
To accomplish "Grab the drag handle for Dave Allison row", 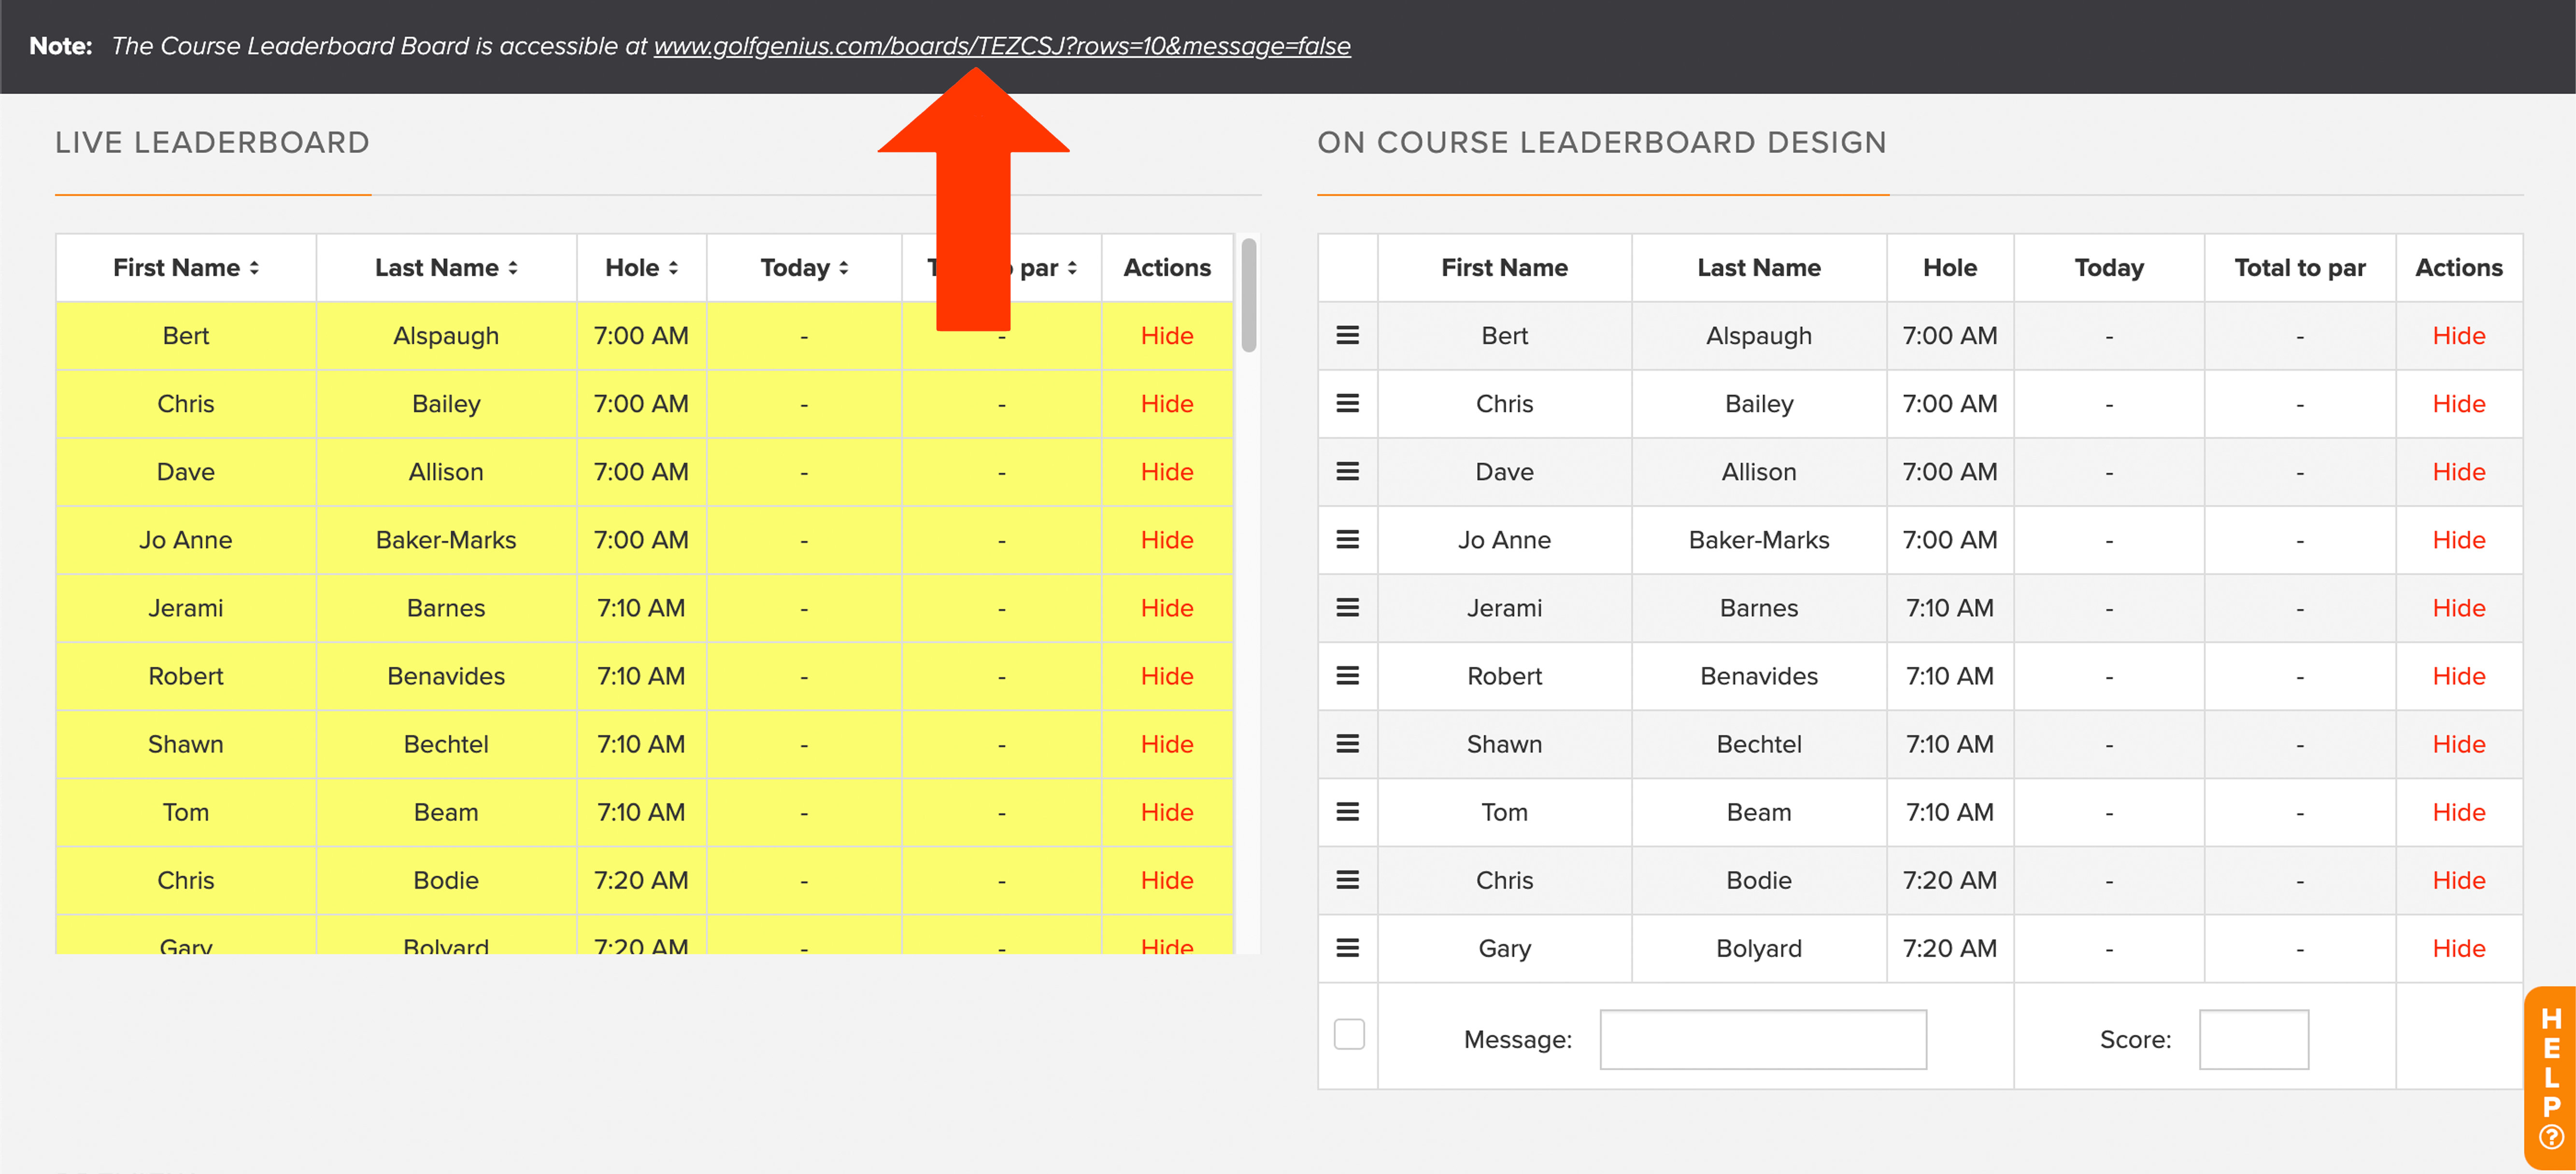I will click(x=1347, y=472).
